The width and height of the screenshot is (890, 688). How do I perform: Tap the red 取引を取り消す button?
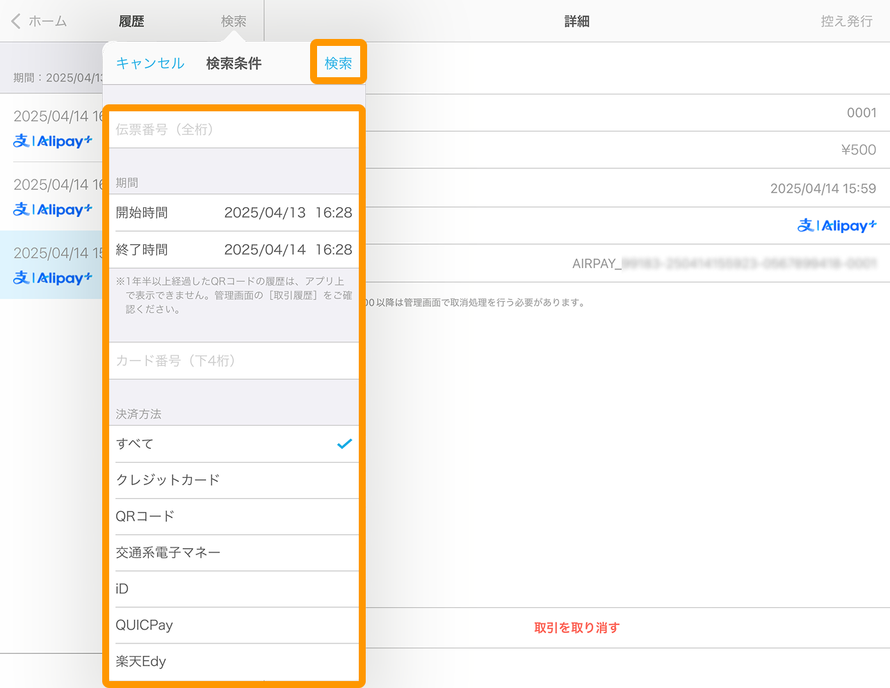[576, 627]
